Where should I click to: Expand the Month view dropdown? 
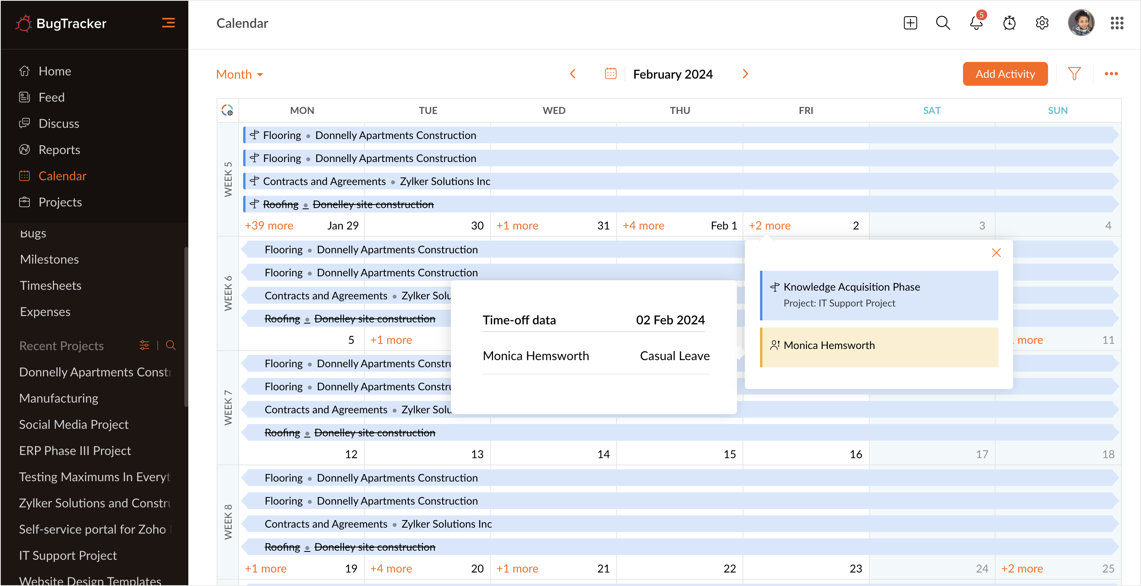(x=240, y=74)
